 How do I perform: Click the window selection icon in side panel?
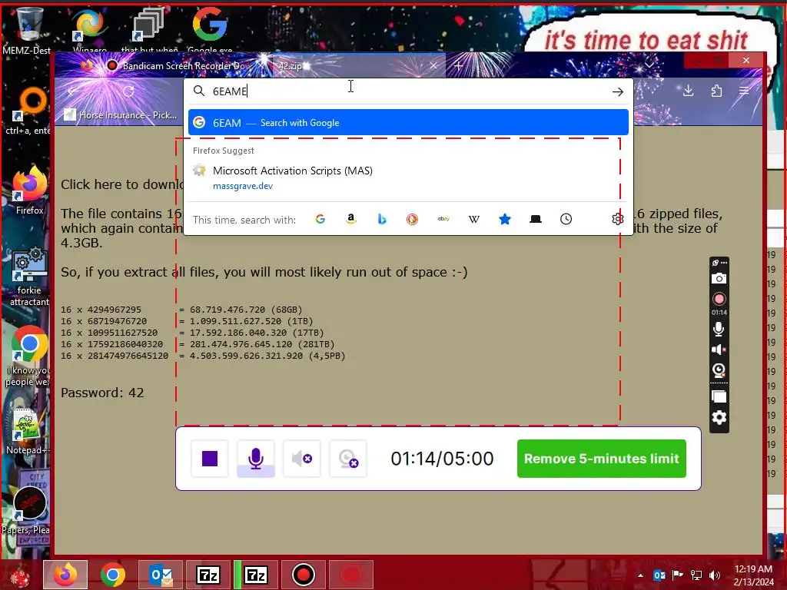(x=719, y=396)
